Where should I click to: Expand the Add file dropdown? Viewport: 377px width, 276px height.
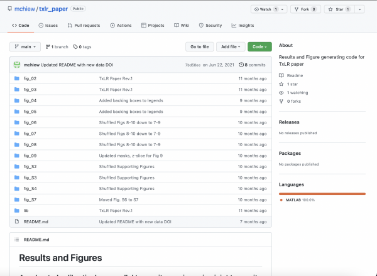click(231, 47)
